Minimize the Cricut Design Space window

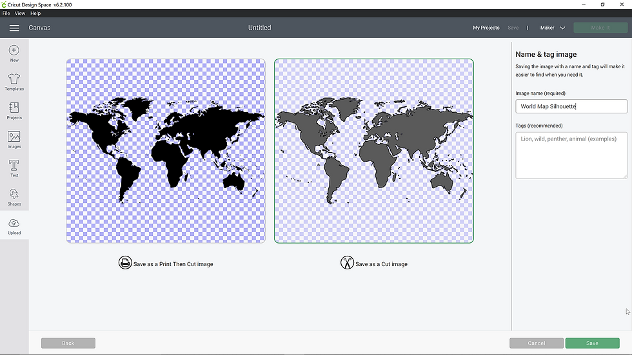tap(584, 5)
